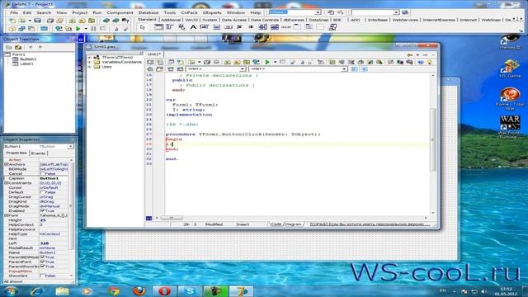Expand the Font property
This screenshot has height=297, width=528.
click(x=6, y=215)
